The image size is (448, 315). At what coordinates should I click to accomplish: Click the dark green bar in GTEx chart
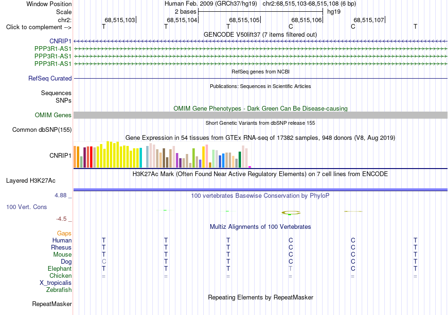(240, 160)
